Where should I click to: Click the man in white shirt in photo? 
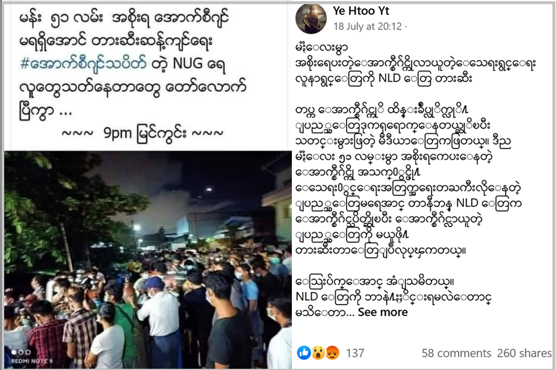click(159, 312)
